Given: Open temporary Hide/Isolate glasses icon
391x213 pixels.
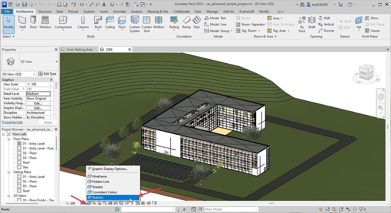Looking at the screenshot, I should pos(127,203).
